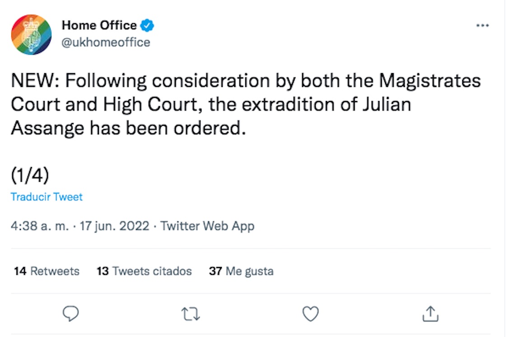Screen dimensions: 506x337
Task: Show the 37 Me gusta list
Action: click(241, 271)
